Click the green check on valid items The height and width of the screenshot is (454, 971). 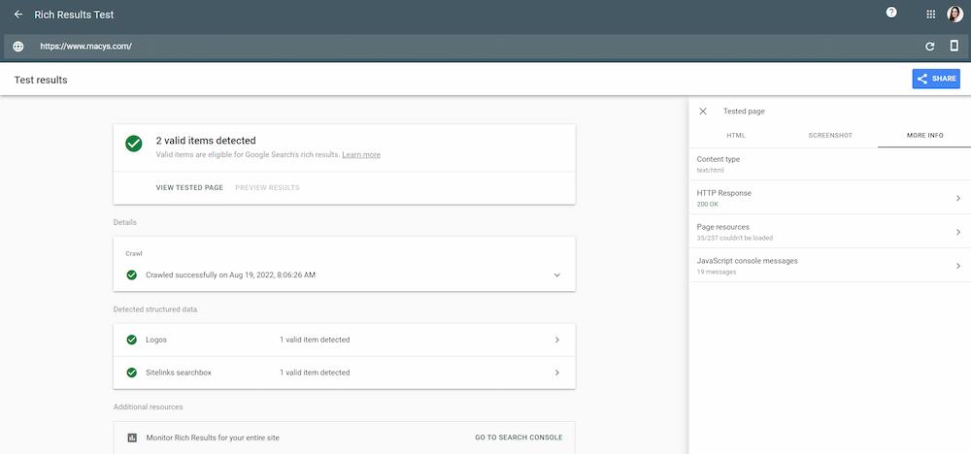(133, 144)
